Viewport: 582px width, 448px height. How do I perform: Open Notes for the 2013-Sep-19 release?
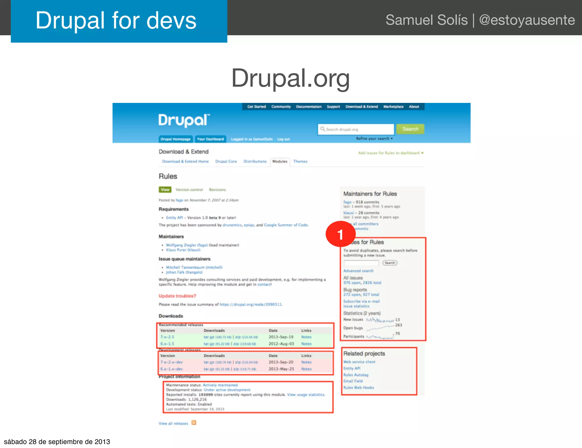(306, 337)
